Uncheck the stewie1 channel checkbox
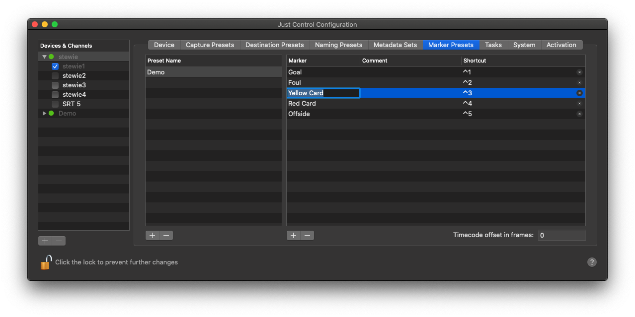The height and width of the screenshot is (317, 635). 55,66
